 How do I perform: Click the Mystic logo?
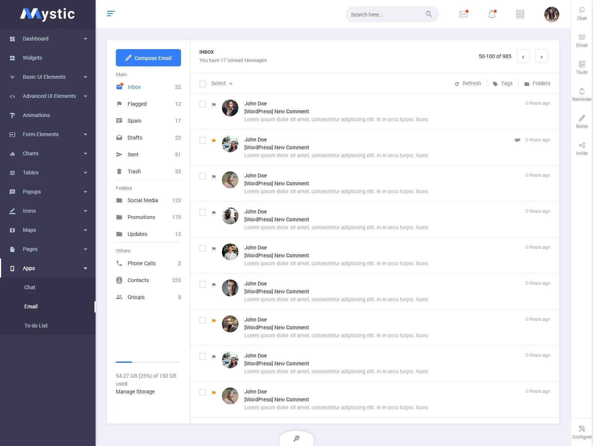(48, 14)
